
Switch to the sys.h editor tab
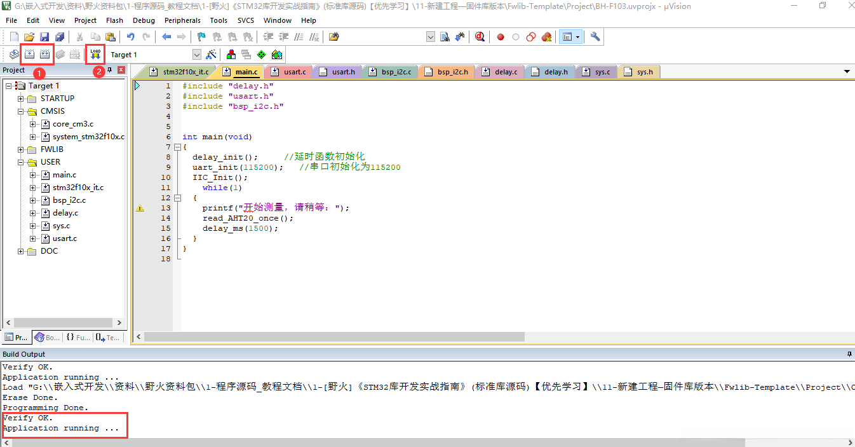(x=639, y=72)
